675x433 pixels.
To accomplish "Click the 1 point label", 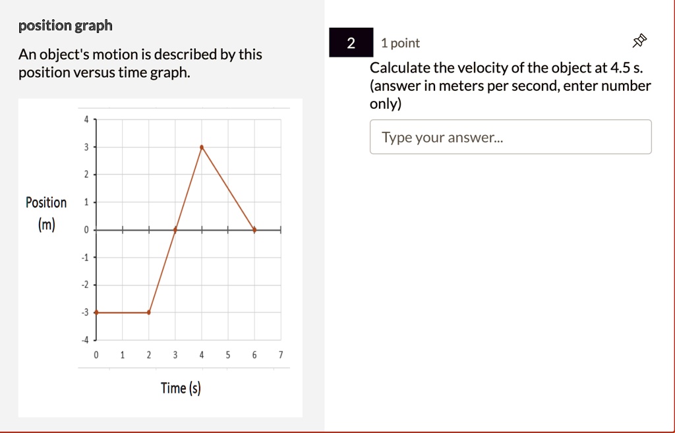I will click(x=399, y=42).
